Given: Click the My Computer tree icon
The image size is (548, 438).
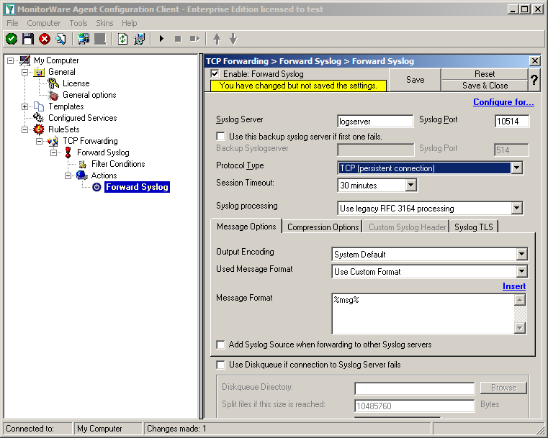Looking at the screenshot, I should tap(24, 60).
